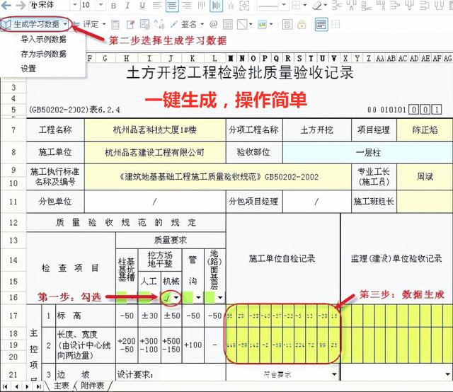The width and height of the screenshot is (453, 392).
Task: Toggle italic formatting
Action: [x=127, y=6]
